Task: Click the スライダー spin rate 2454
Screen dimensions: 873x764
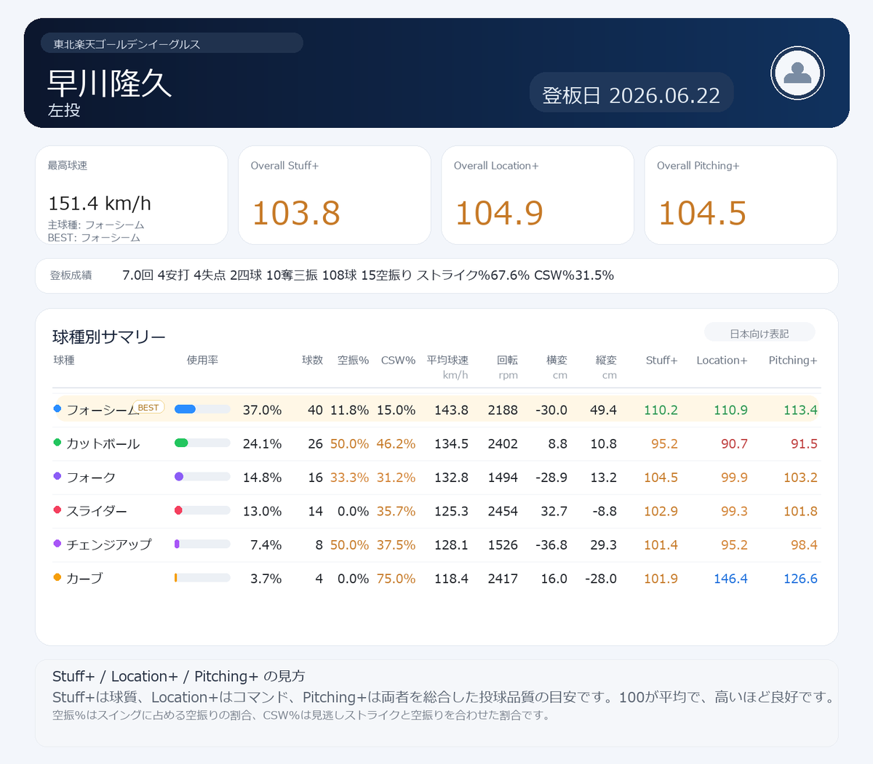Action: pos(503,511)
